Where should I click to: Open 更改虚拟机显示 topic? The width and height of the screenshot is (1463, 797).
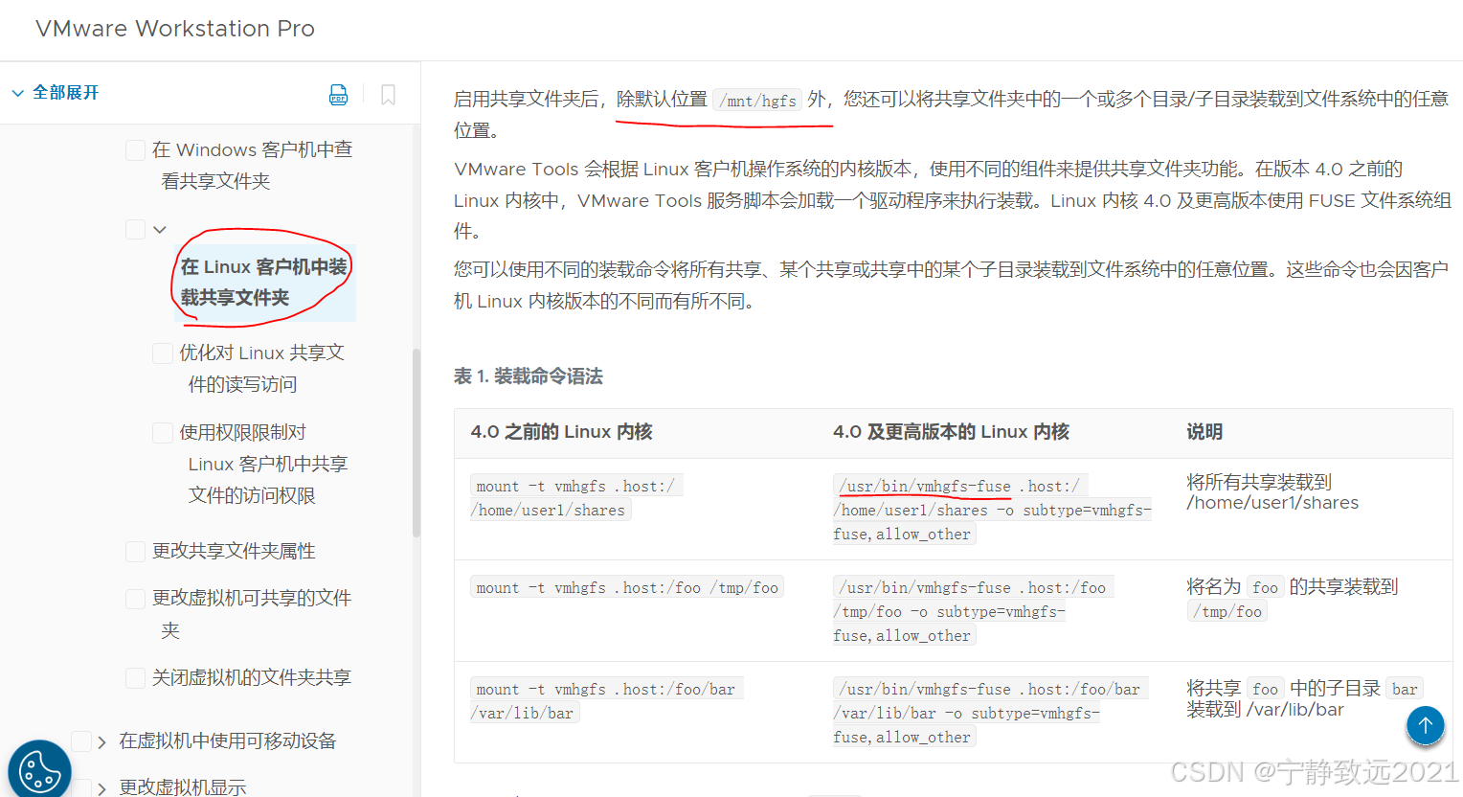tap(183, 787)
